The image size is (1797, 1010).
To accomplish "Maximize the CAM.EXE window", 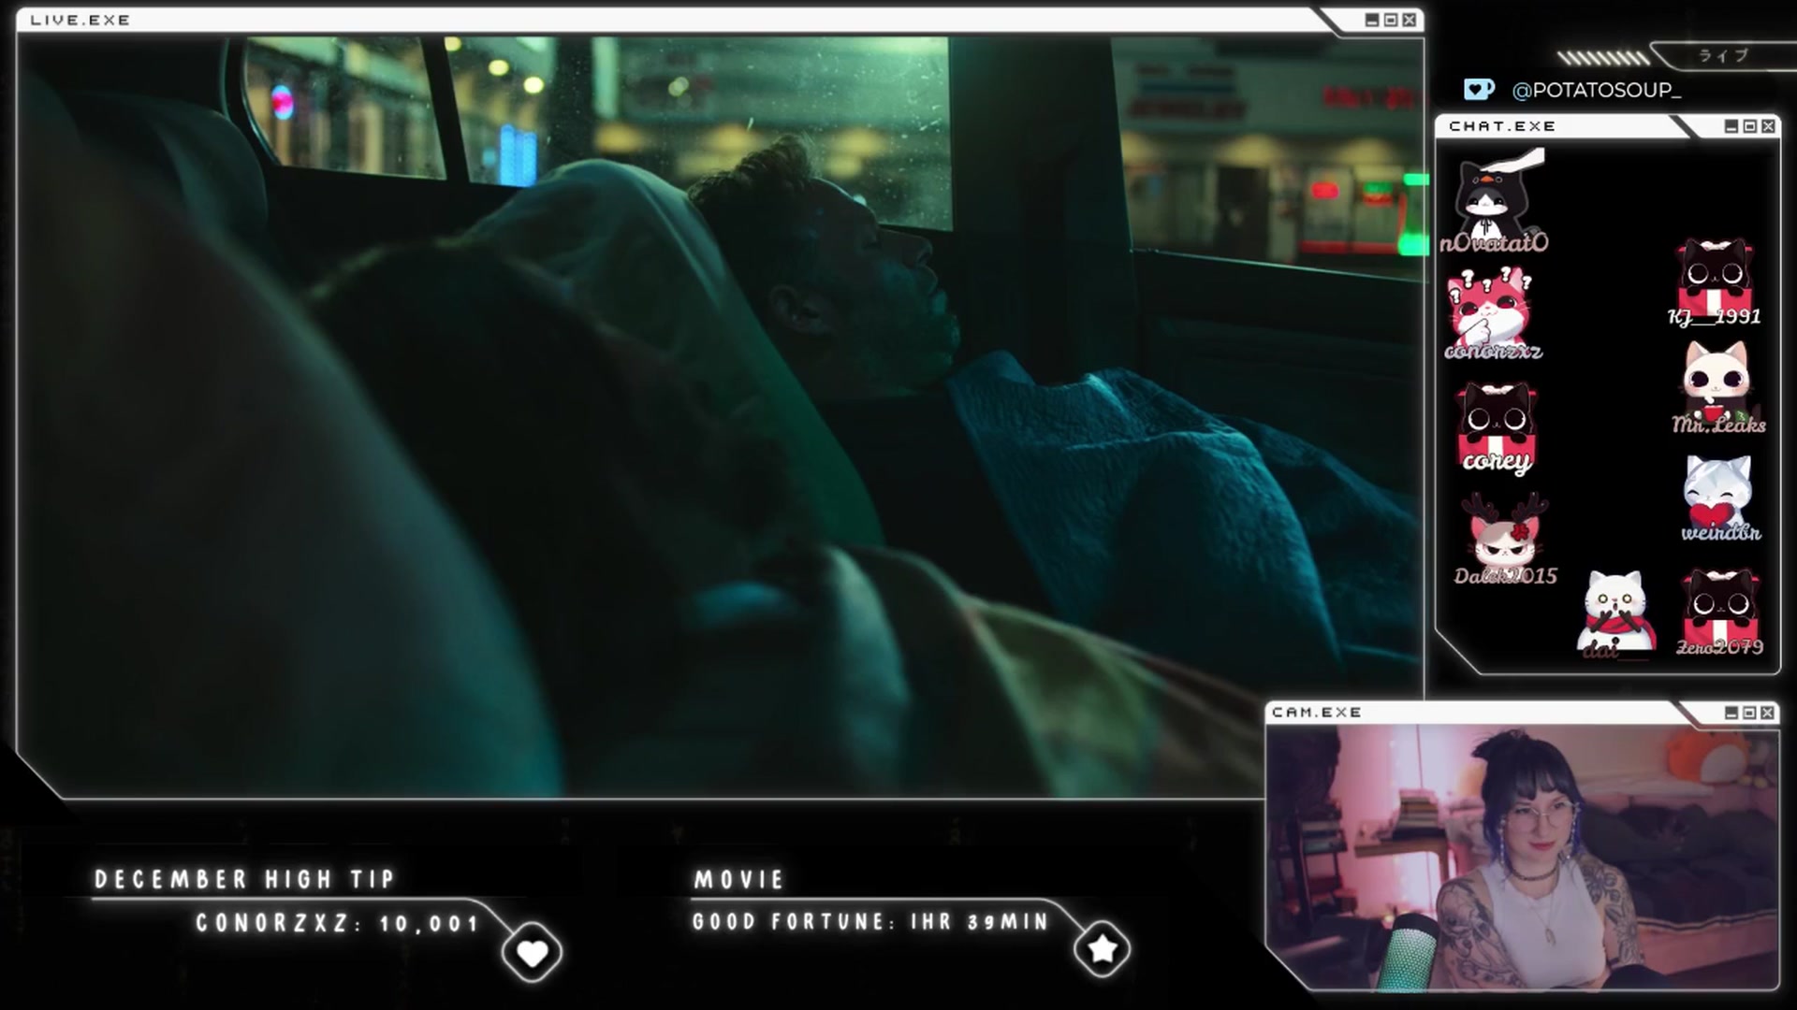I will (1749, 713).
